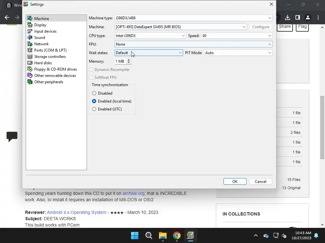This screenshot has height=243, width=325.
Task: Open Android 4.x Operating System reviewer link
Action: [x=76, y=212]
